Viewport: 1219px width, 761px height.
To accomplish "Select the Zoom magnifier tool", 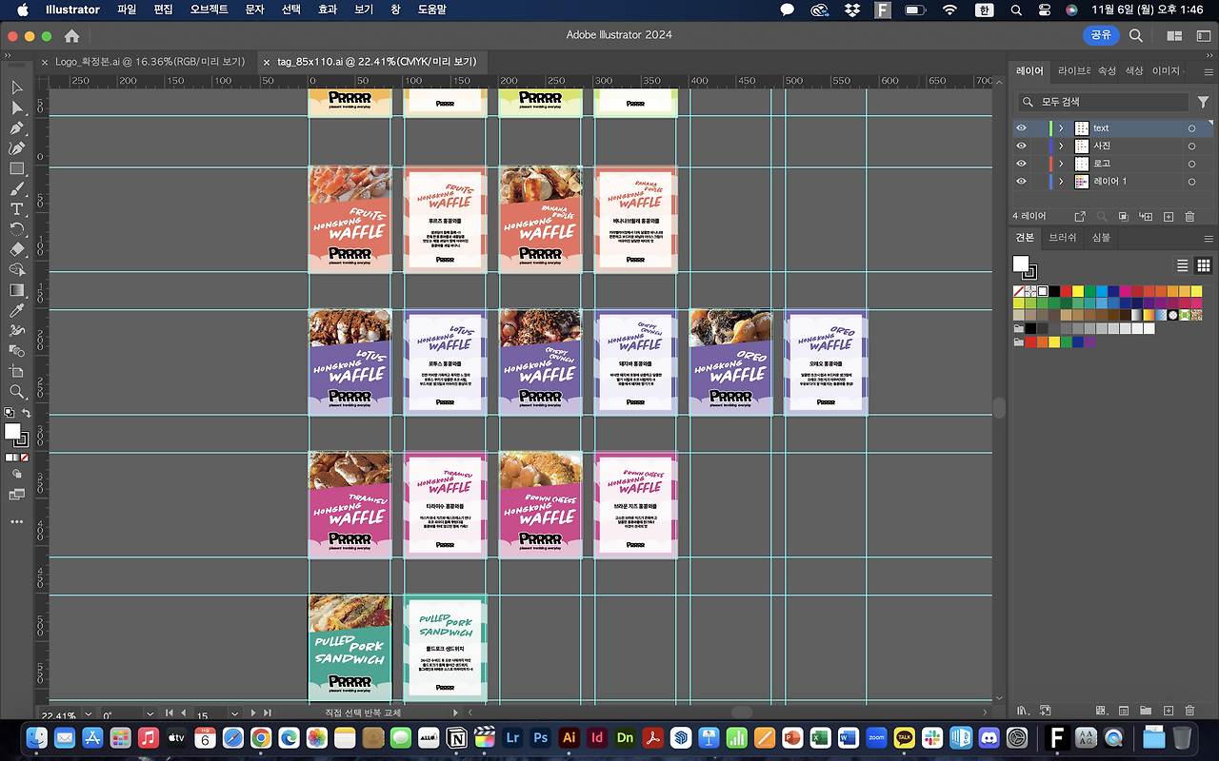I will pos(17,392).
